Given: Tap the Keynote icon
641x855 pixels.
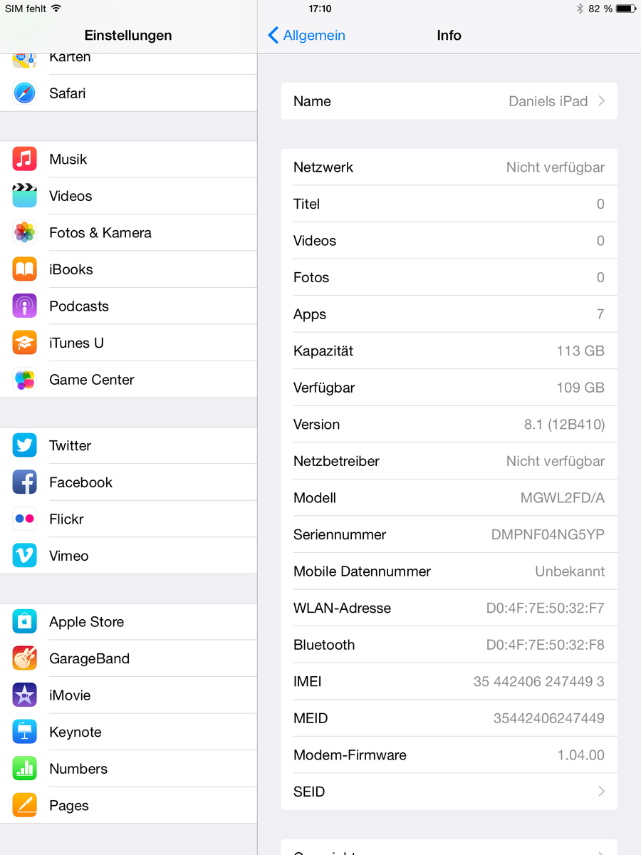Looking at the screenshot, I should 24,732.
